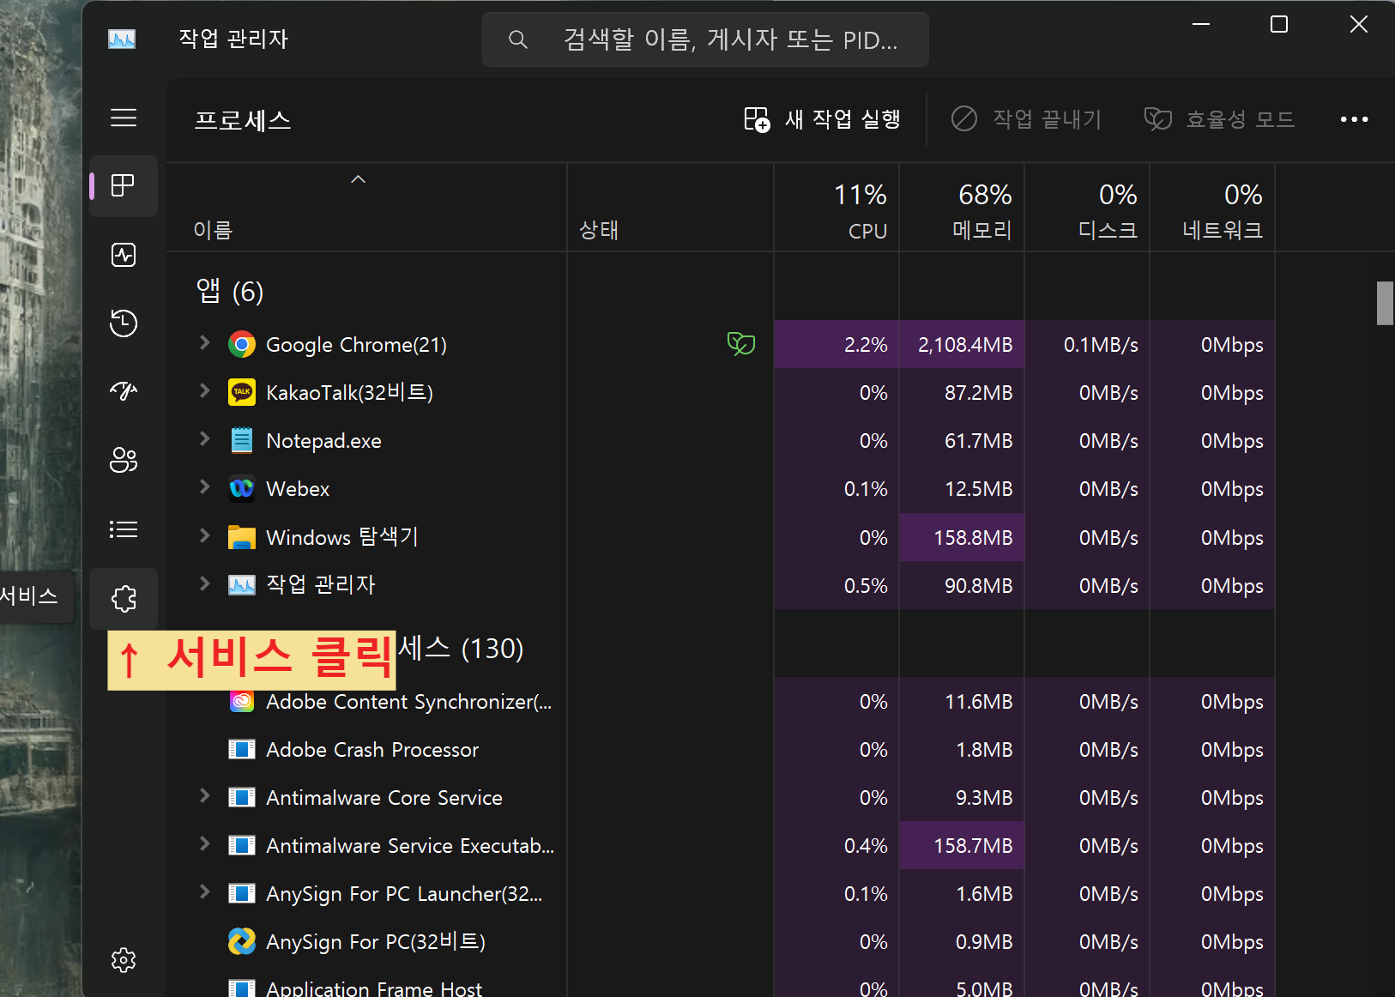Expand the Google Chrome(21) process group
The image size is (1395, 997).
click(x=204, y=343)
